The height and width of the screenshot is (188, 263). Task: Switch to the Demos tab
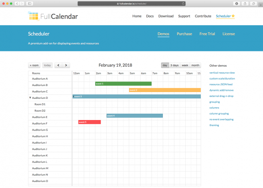[163, 34]
